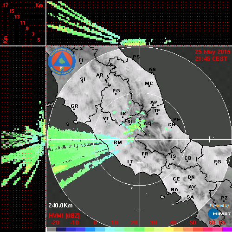Click the VT city label on the map
The width and height of the screenshot is (232, 232).
pyautogui.click(x=106, y=119)
